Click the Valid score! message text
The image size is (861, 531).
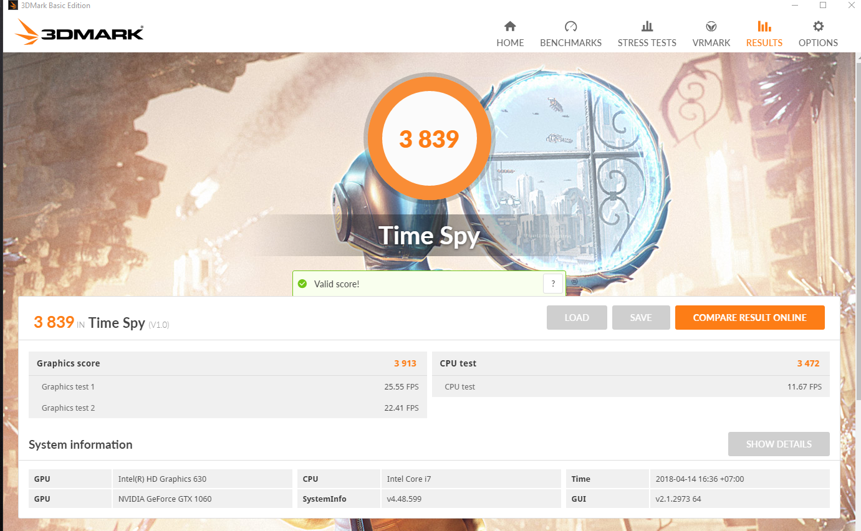pyautogui.click(x=337, y=284)
